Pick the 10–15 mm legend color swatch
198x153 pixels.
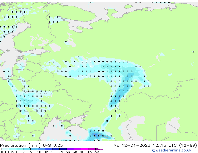[x=42, y=149]
